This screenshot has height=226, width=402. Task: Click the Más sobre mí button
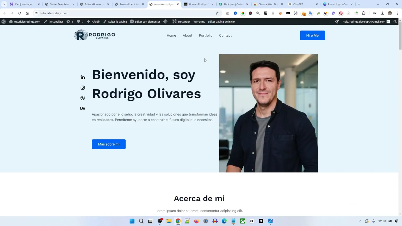click(108, 144)
